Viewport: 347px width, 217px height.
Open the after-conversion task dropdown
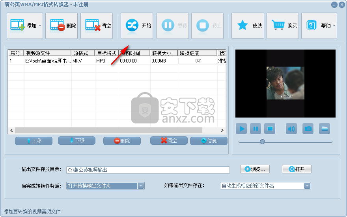pos(141,186)
